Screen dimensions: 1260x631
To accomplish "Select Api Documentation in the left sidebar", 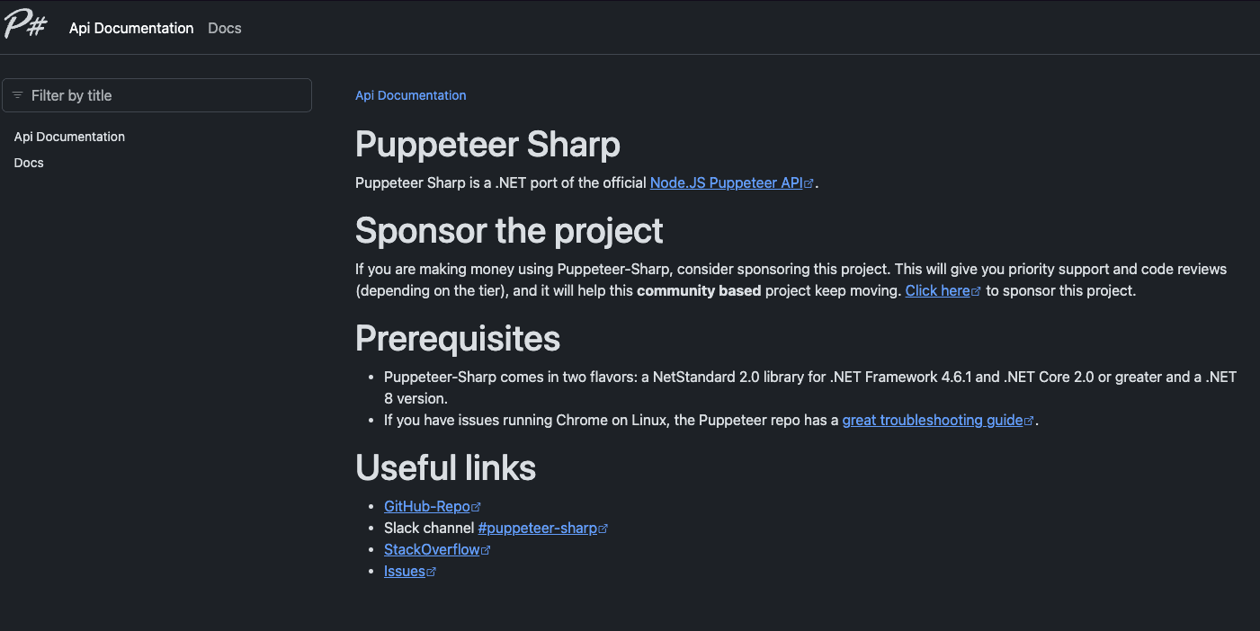I will click(69, 136).
